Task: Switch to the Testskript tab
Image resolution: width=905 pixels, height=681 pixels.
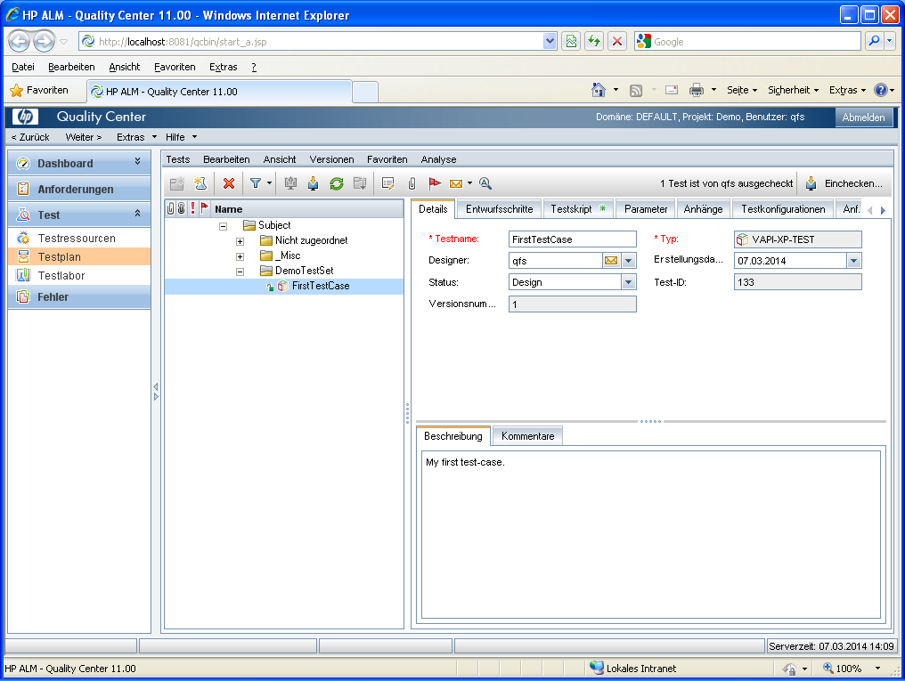Action: pos(578,209)
